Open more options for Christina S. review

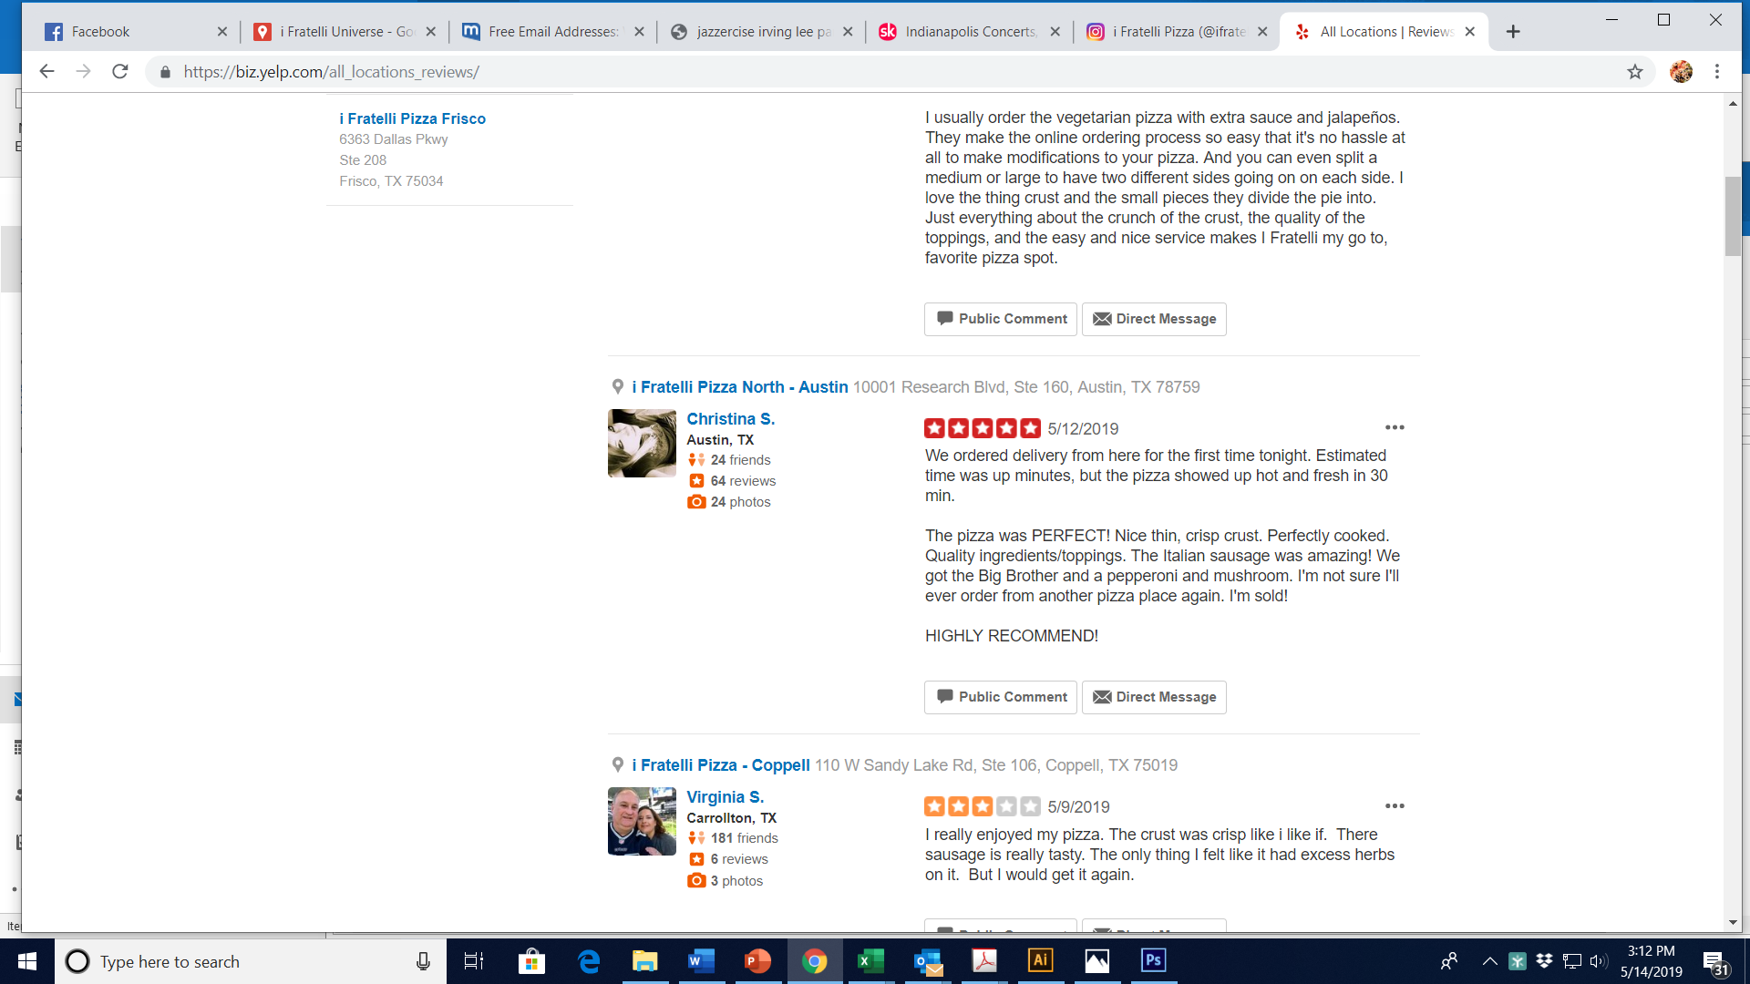pyautogui.click(x=1395, y=427)
